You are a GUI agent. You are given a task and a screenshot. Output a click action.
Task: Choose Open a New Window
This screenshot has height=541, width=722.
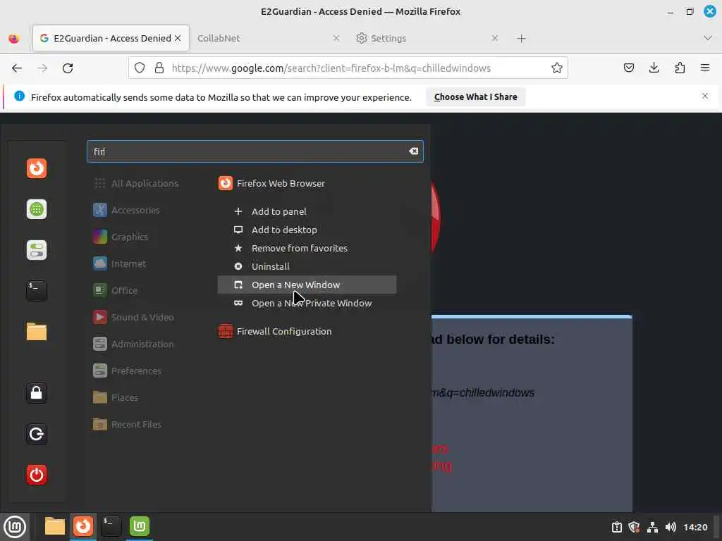(307, 285)
